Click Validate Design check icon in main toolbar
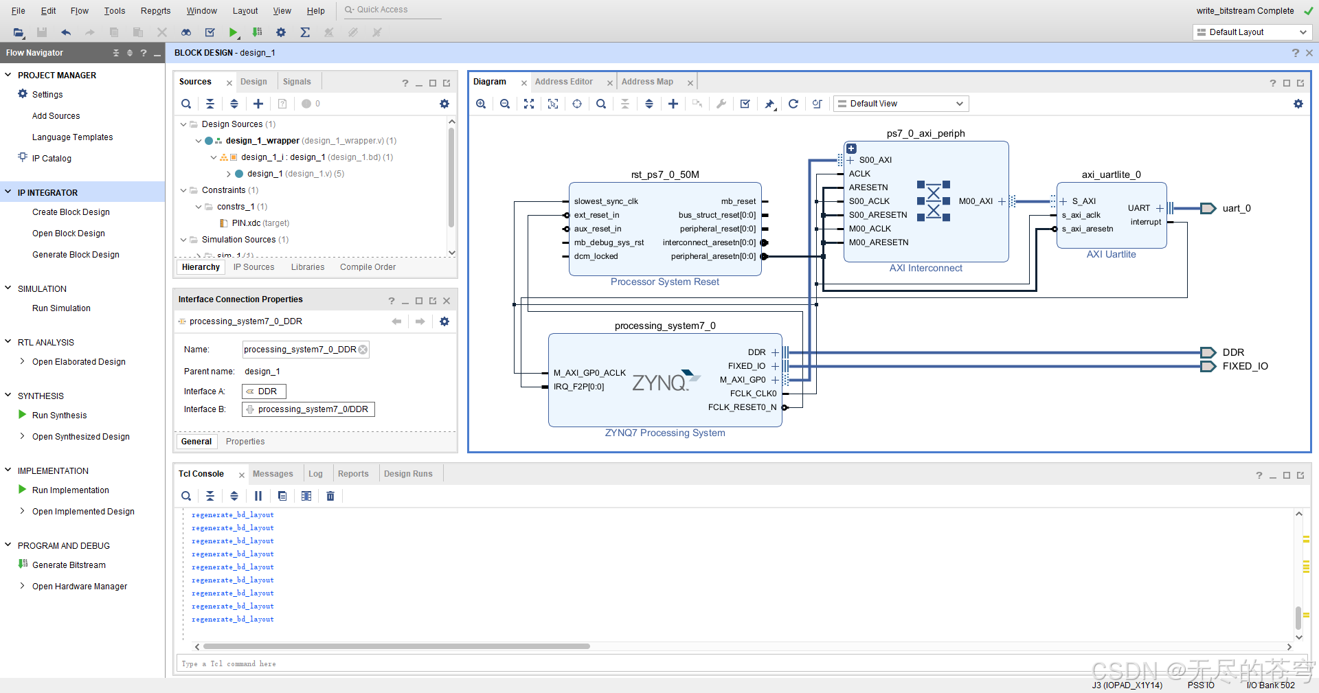Viewport: 1319px width, 693px height. [210, 32]
